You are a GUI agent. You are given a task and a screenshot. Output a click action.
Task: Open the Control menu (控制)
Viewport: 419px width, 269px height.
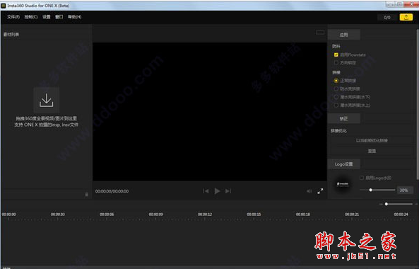tap(31, 17)
